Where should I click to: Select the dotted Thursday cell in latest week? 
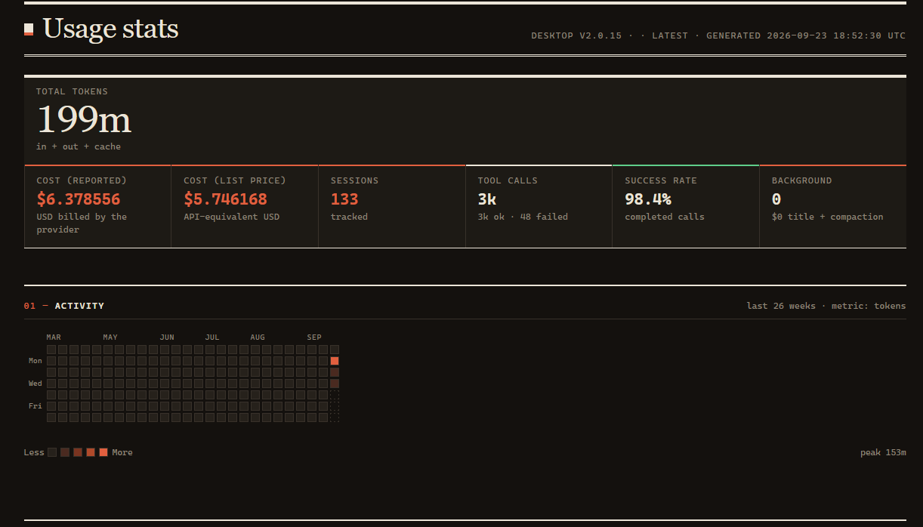click(x=335, y=395)
